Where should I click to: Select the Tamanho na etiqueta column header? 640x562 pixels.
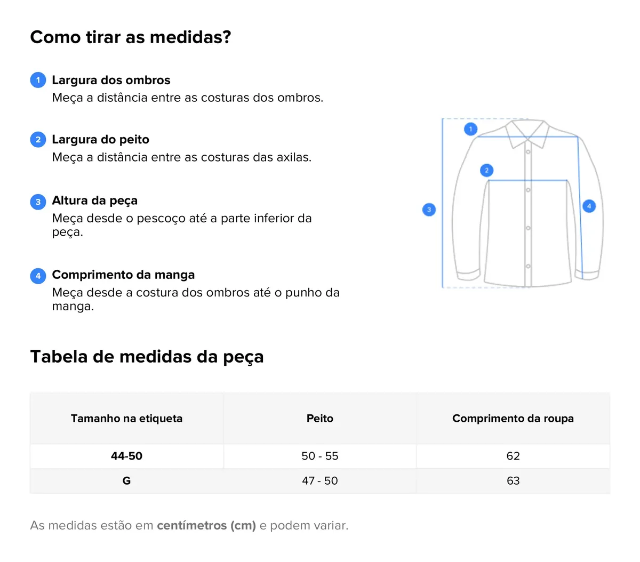coord(126,419)
